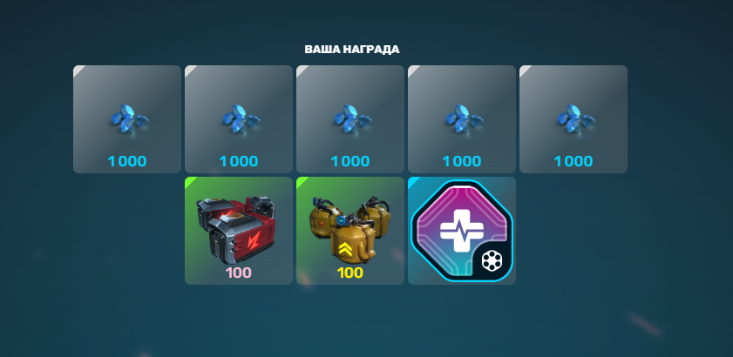Open the yellow canisters reward item
733x357 pixels.
pos(350,229)
